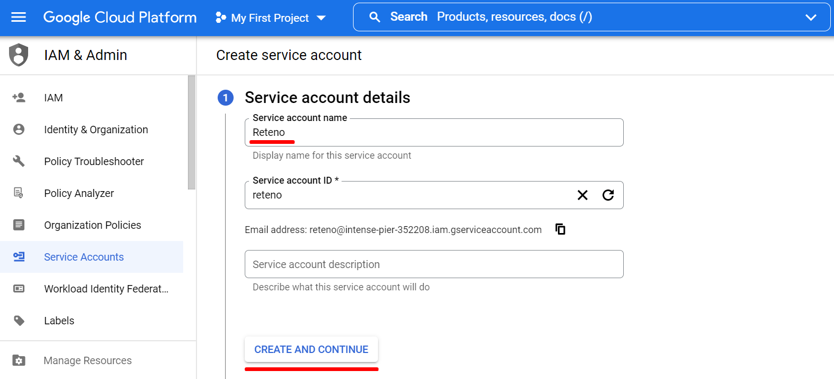Copy the service account email address
834x379 pixels.
pyautogui.click(x=560, y=229)
